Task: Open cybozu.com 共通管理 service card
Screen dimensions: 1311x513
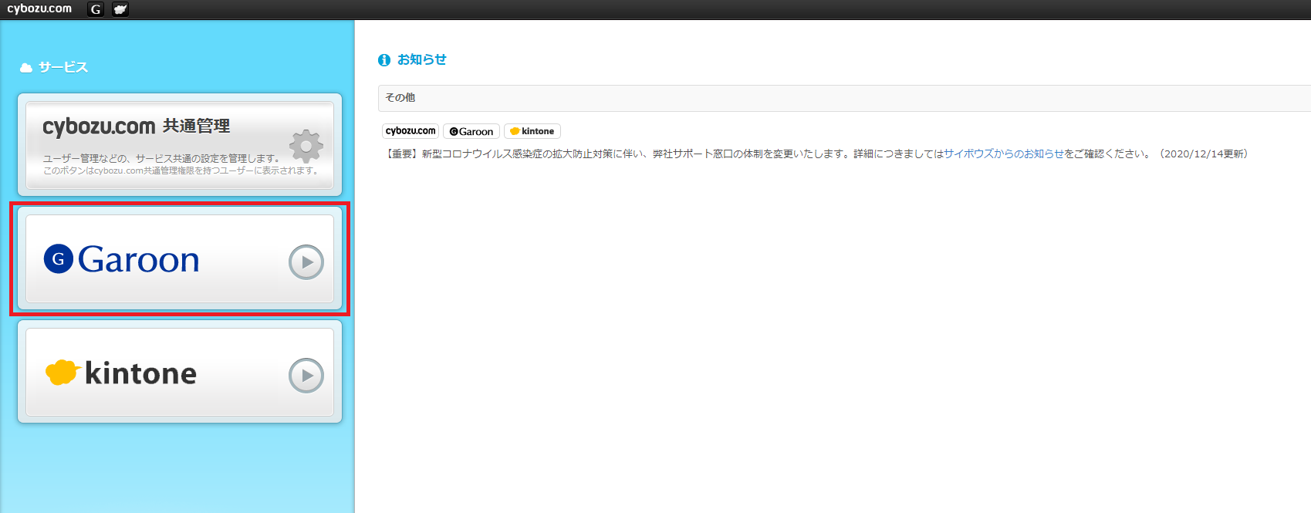Action: pyautogui.click(x=180, y=145)
